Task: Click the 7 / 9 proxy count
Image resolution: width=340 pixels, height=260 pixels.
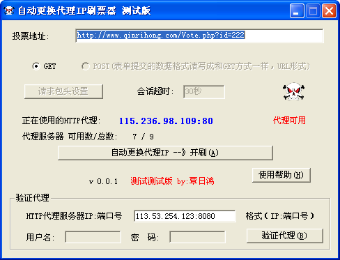Action: (143, 137)
